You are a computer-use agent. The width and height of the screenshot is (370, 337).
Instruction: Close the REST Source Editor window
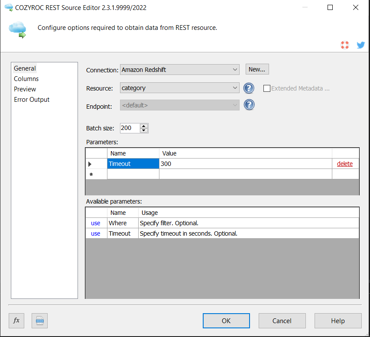coord(356,7)
